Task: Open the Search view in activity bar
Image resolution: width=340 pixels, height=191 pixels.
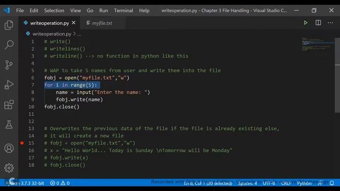Action: point(9,45)
